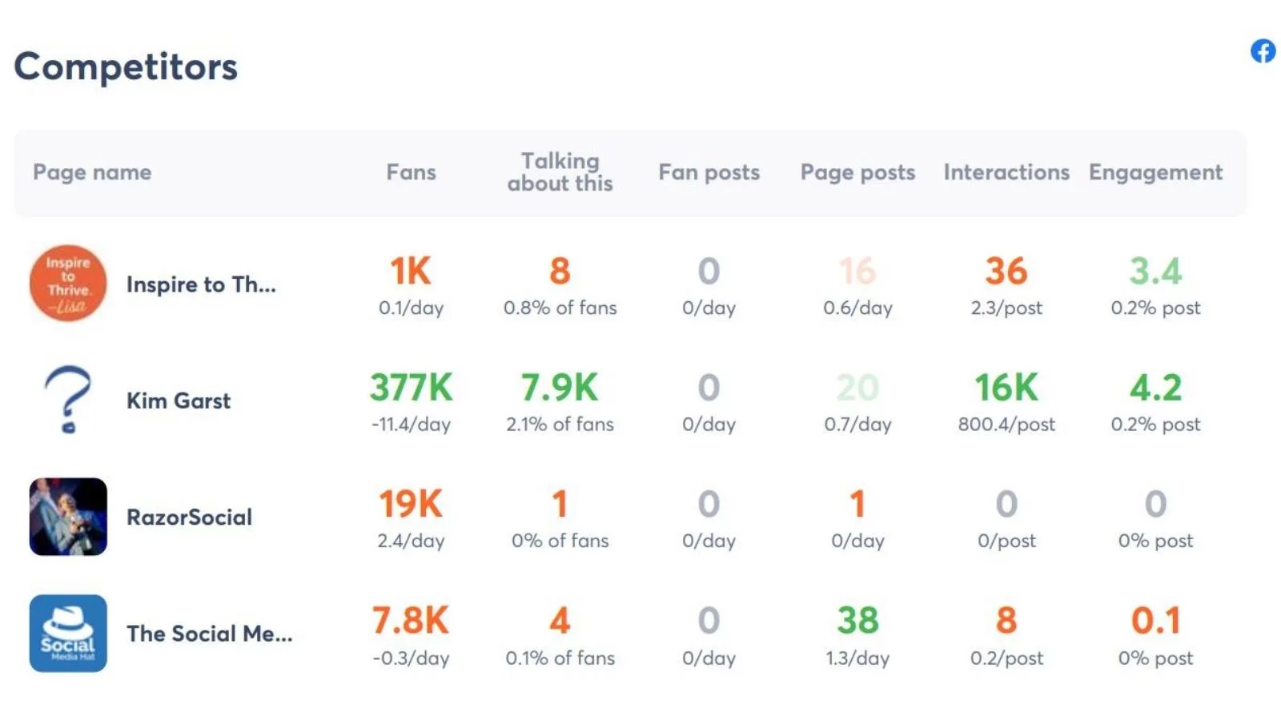
Task: Click the -0.3/day fans change
Action: 411,658
